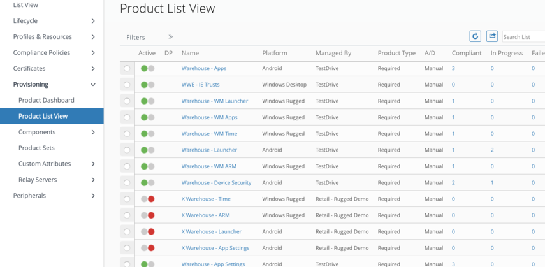Click the export list icon

(x=492, y=36)
